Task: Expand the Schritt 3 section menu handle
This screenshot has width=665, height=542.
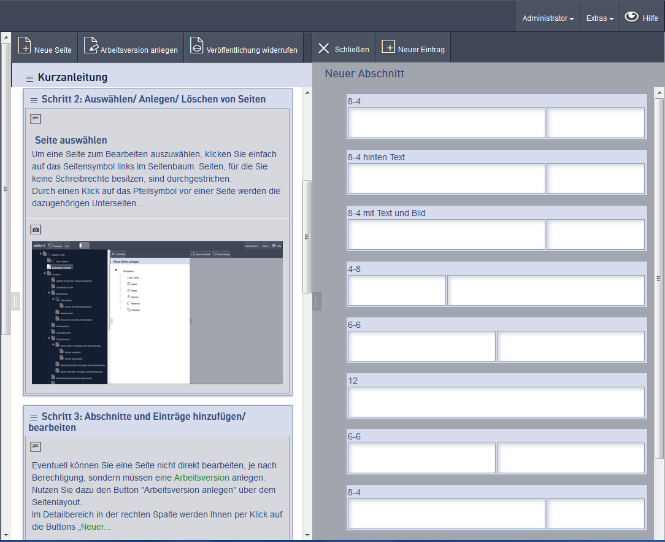Action: coord(34,417)
